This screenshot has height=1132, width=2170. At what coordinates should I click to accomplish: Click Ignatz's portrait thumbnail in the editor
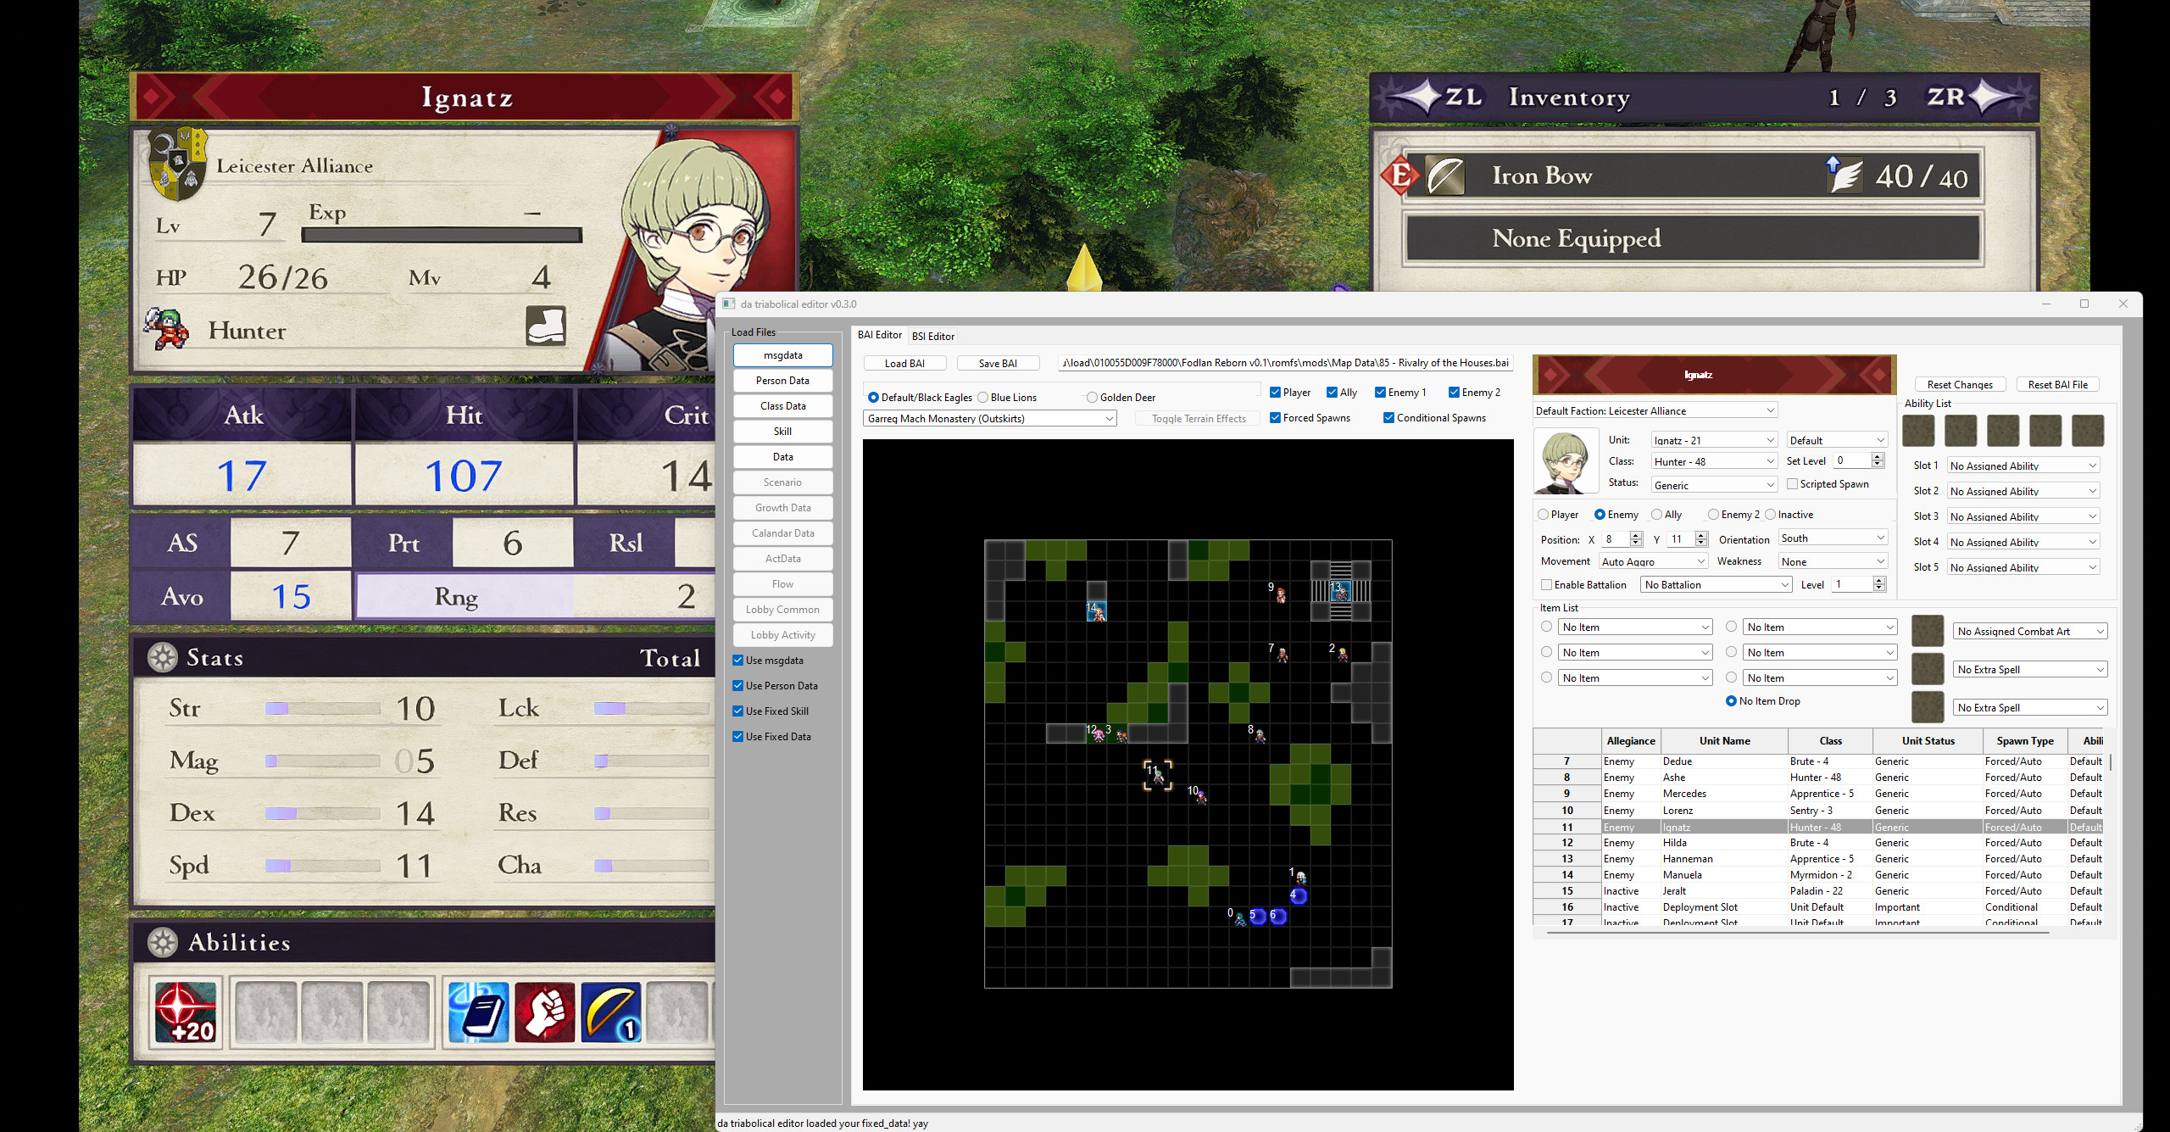[x=1565, y=460]
